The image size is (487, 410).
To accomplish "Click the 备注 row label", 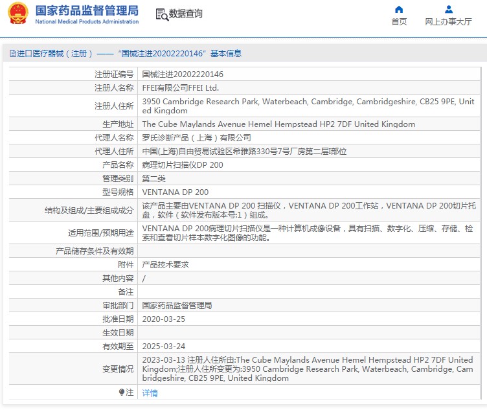I will click(x=126, y=292).
